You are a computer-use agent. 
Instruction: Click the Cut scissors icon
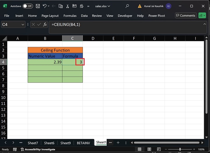[67, 6]
